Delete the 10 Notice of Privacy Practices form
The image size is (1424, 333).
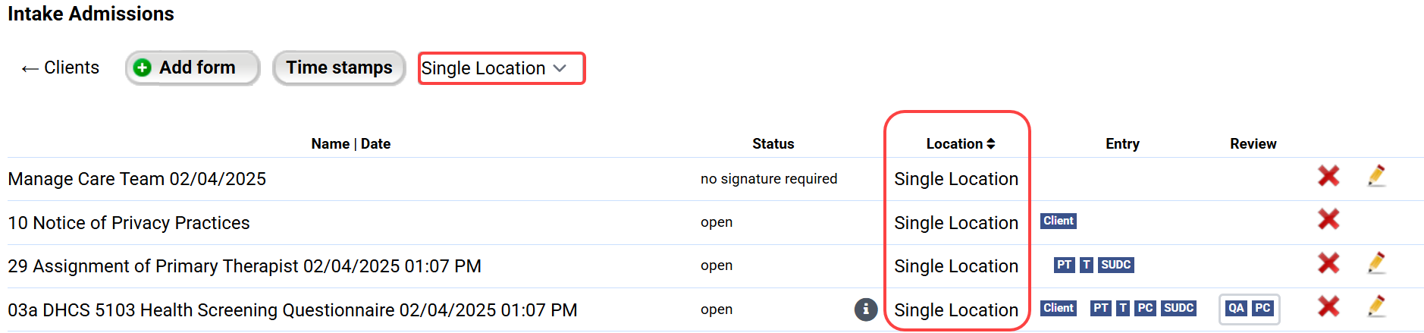1328,220
